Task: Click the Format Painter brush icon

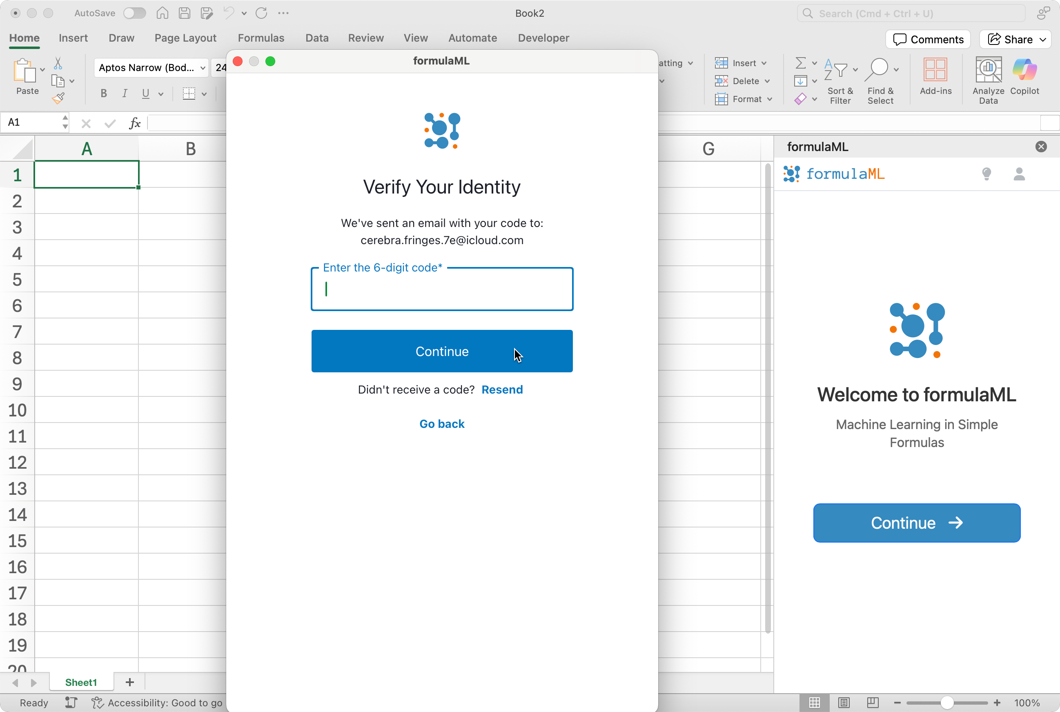Action: (x=58, y=98)
